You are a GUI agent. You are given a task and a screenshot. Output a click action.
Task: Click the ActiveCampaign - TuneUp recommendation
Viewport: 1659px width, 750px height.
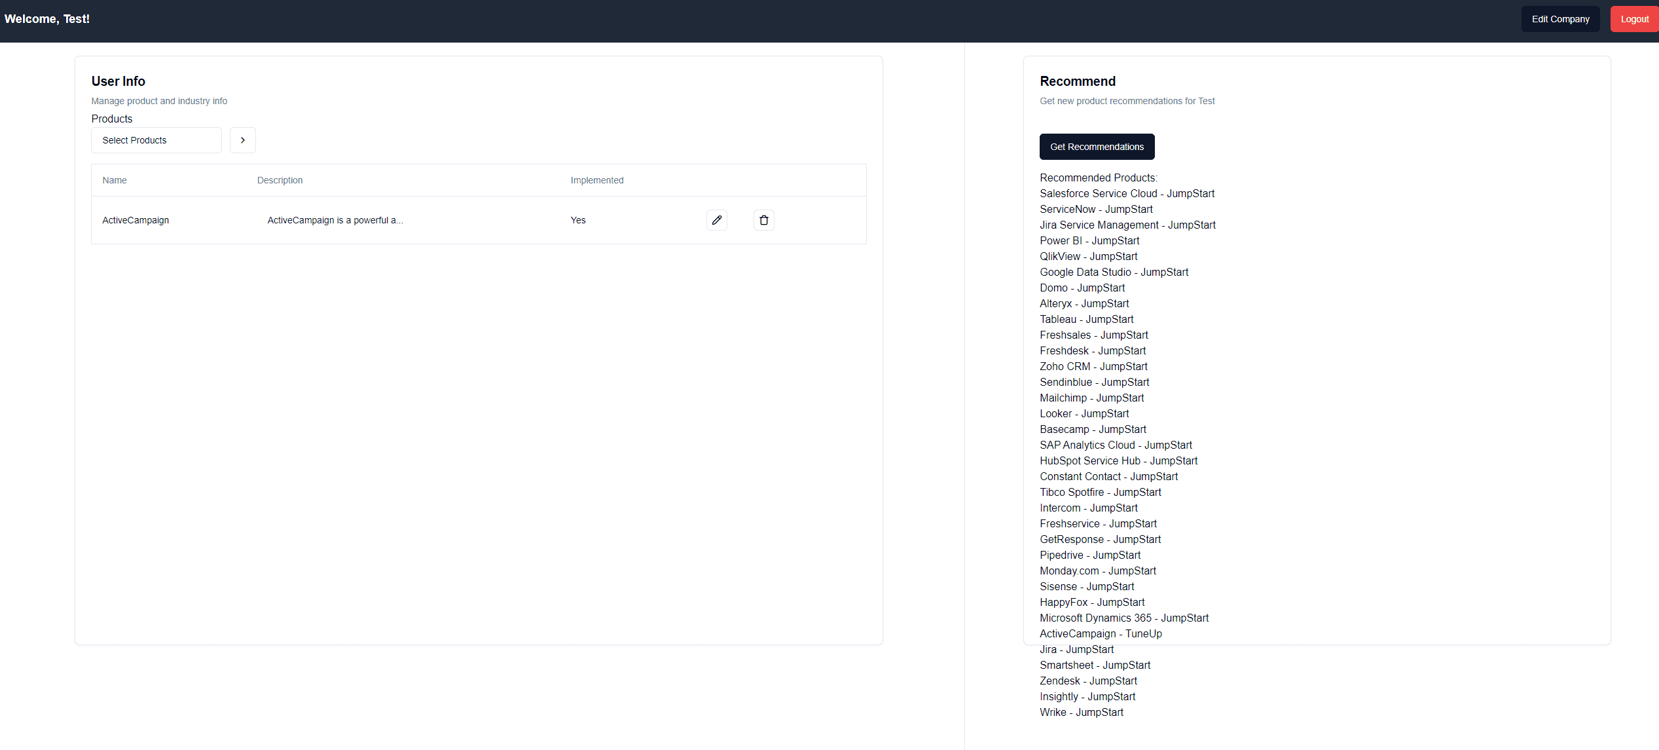click(1100, 634)
